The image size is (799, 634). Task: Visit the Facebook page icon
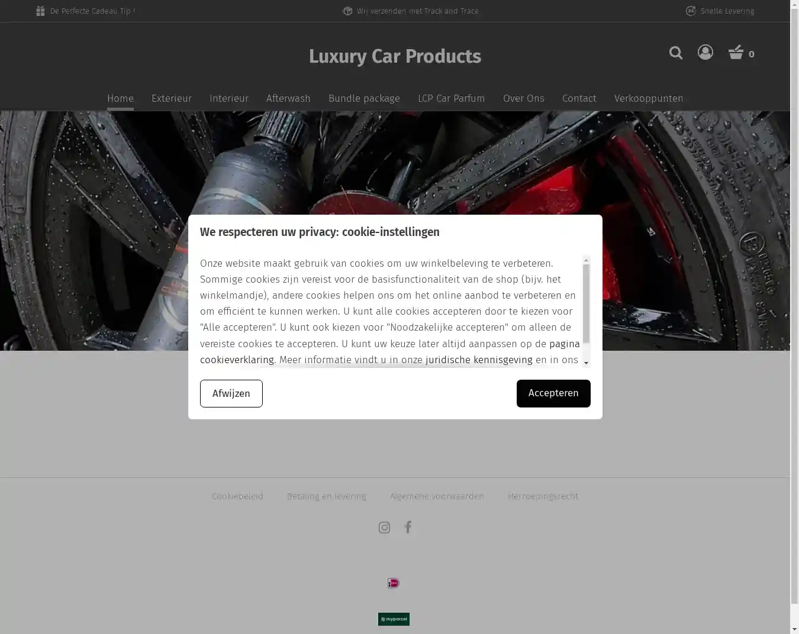pyautogui.click(x=408, y=527)
